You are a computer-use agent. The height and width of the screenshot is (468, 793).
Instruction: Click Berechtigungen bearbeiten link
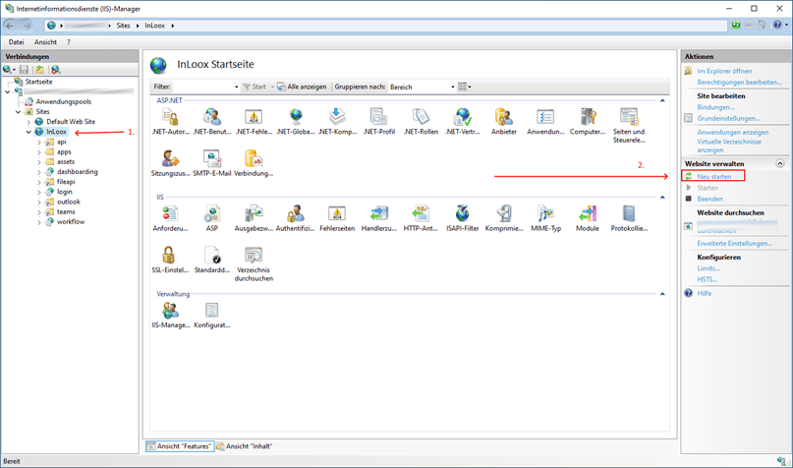(x=739, y=82)
